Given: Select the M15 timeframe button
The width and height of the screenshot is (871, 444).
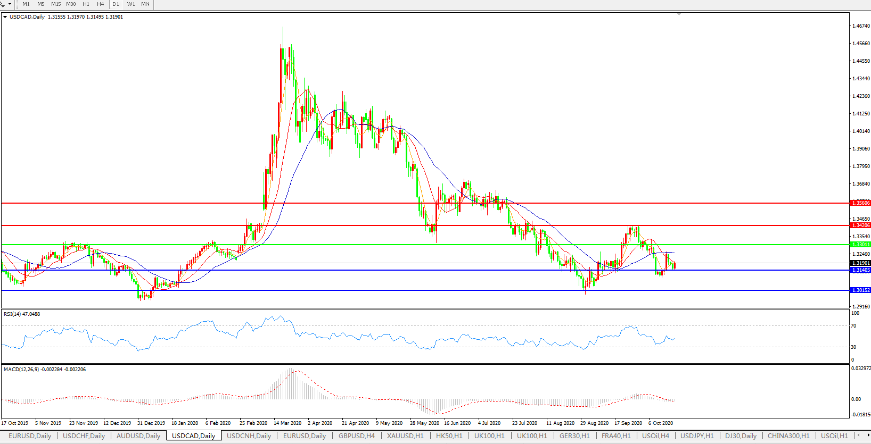Looking at the screenshot, I should pyautogui.click(x=56, y=4).
